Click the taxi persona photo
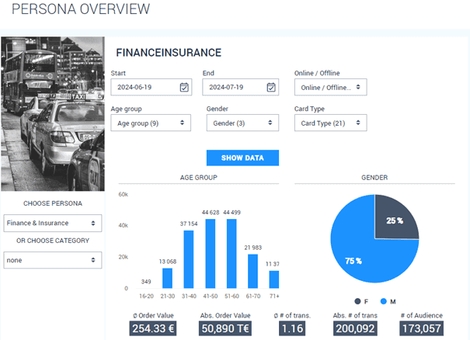This screenshot has width=470, height=340. tap(53, 114)
